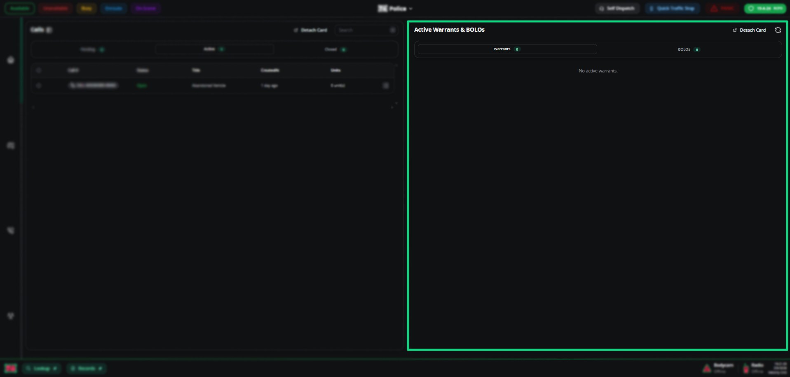The width and height of the screenshot is (790, 377).
Task: Trigger the red Panic button
Action: (x=722, y=8)
